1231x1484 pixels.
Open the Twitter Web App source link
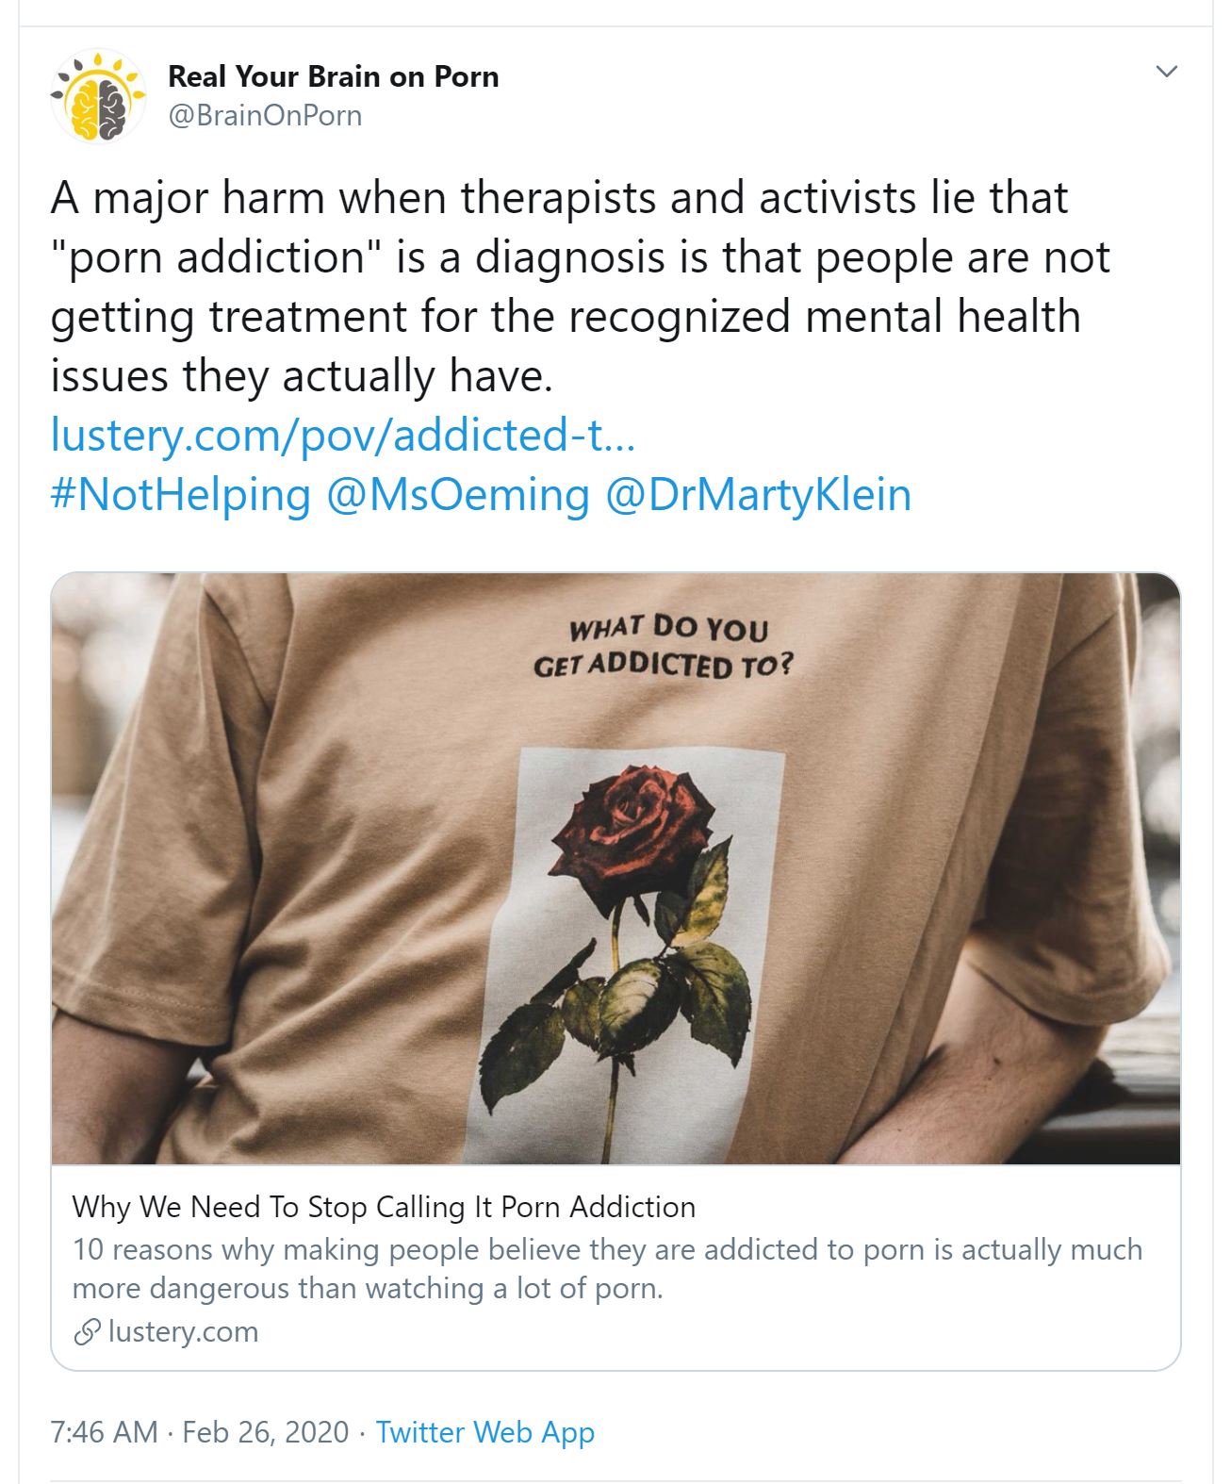[485, 1432]
